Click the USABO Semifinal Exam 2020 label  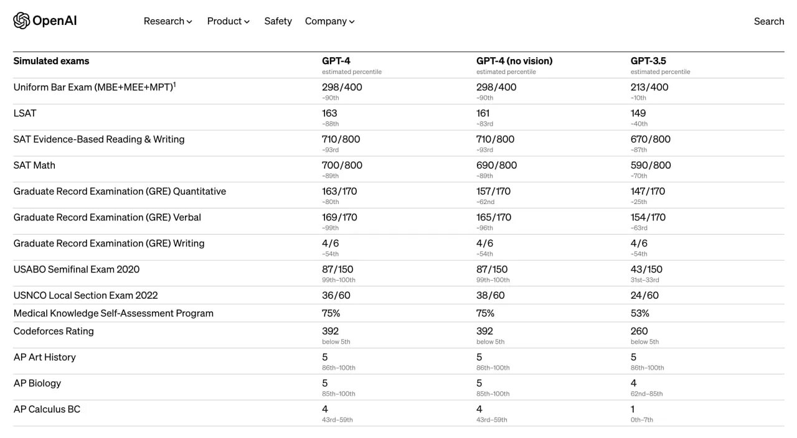click(77, 269)
